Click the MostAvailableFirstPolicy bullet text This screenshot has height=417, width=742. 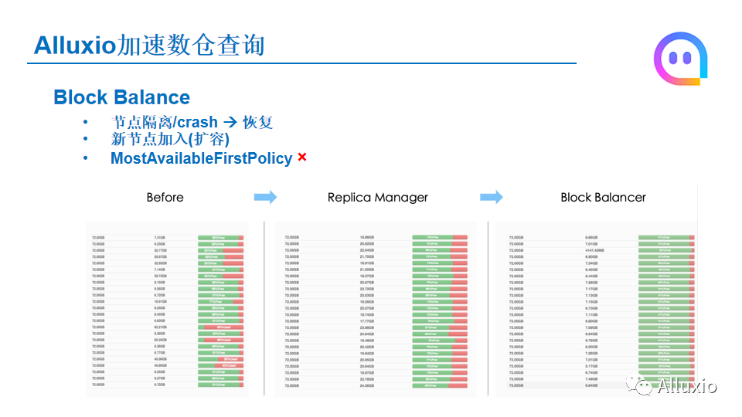point(201,158)
